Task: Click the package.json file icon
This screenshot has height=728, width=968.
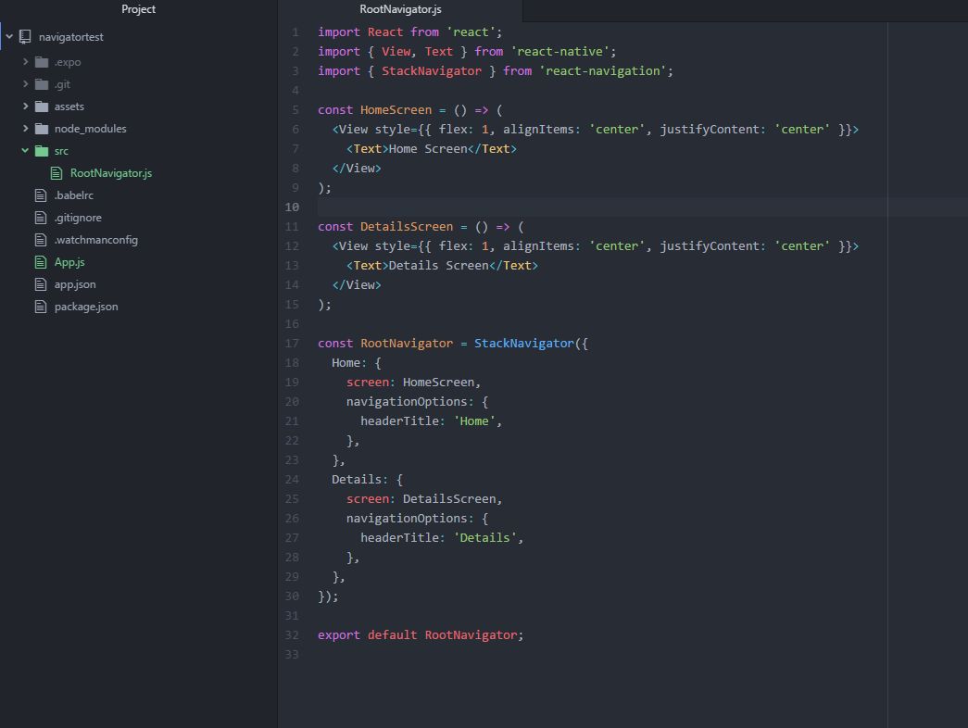Action: pyautogui.click(x=41, y=307)
